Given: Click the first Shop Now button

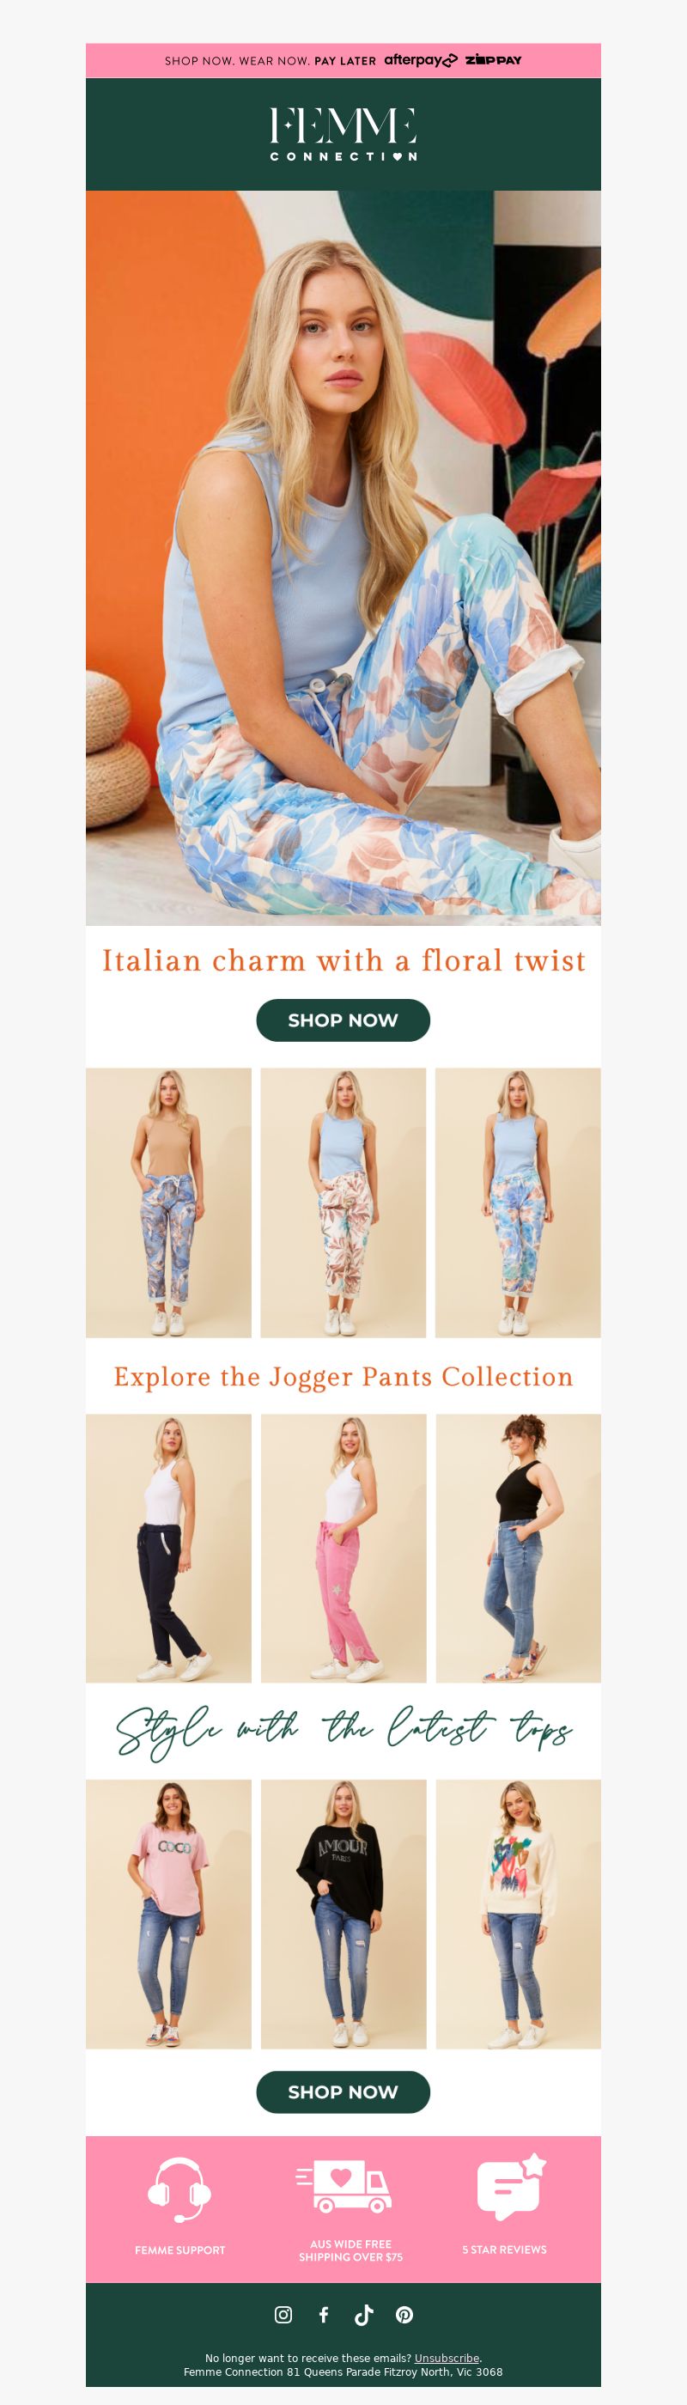Looking at the screenshot, I should tap(343, 1020).
